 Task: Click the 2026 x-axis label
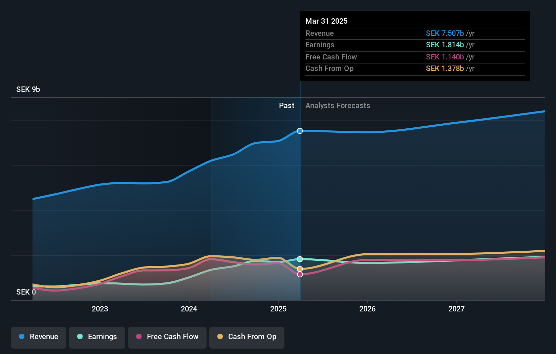click(x=367, y=309)
